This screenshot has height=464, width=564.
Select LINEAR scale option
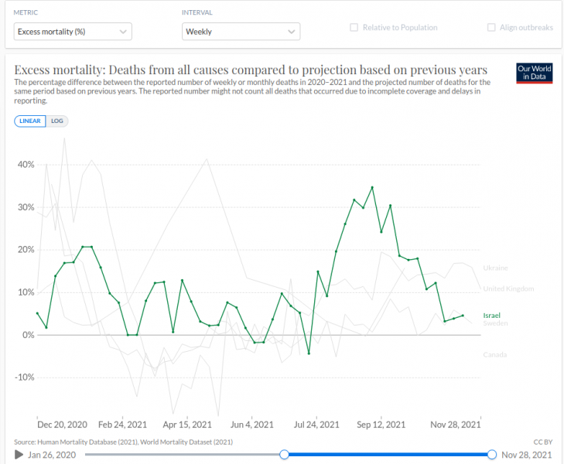(x=29, y=121)
